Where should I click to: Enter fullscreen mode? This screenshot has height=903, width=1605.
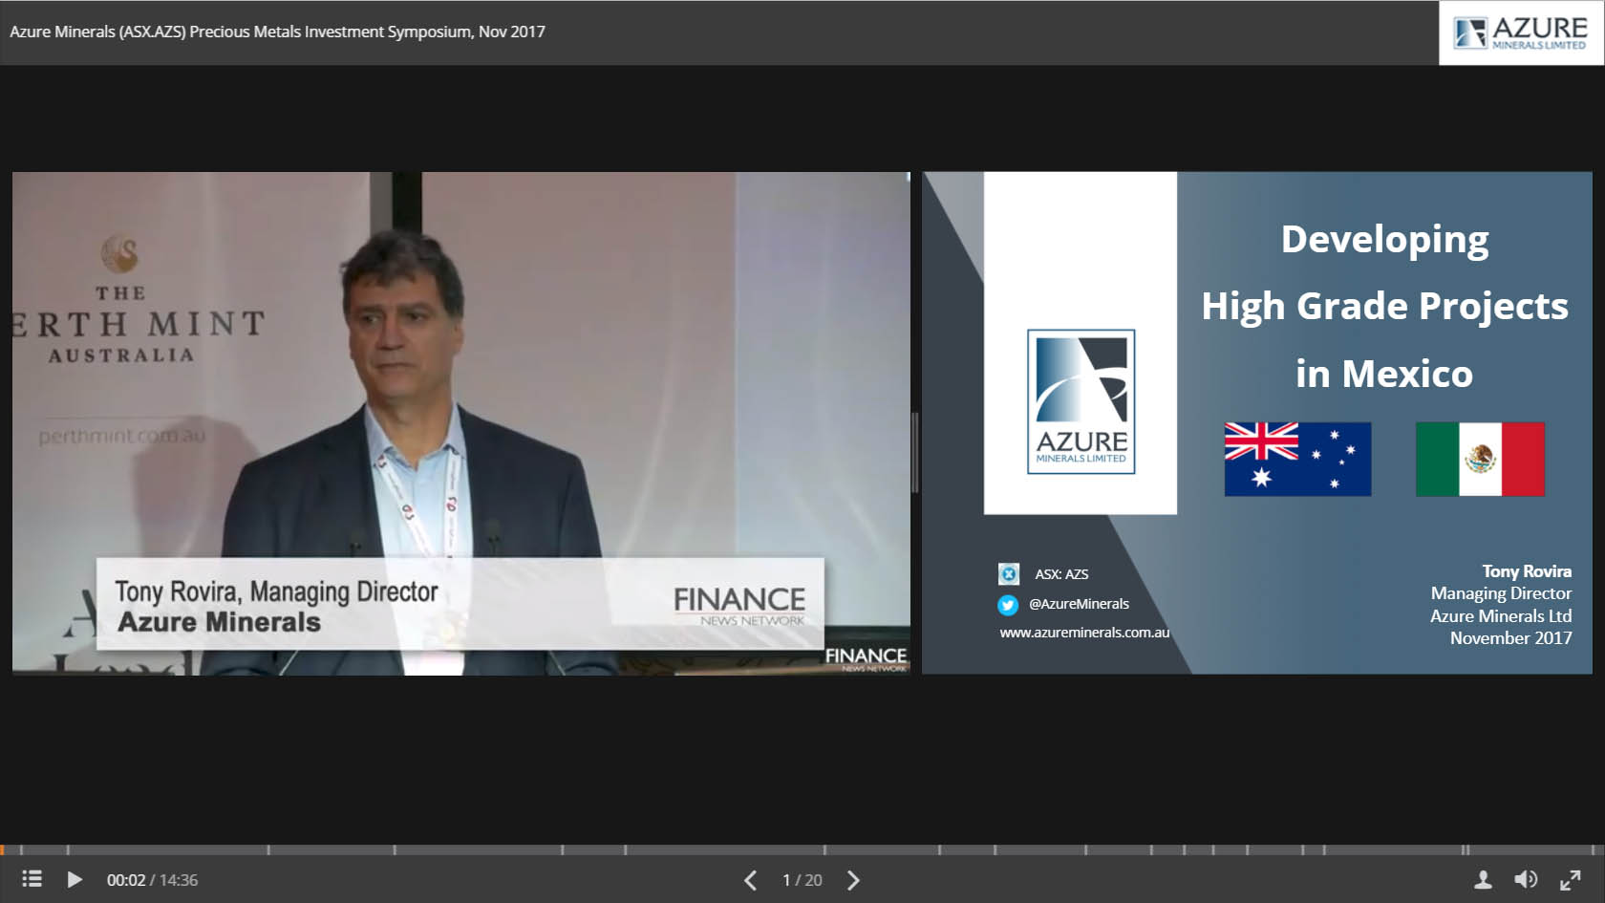[x=1570, y=880]
